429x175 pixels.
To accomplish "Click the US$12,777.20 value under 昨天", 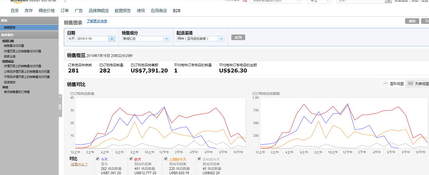I will 145,173.
